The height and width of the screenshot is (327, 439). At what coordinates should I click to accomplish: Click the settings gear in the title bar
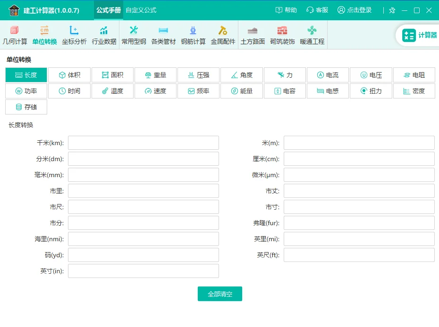392,10
